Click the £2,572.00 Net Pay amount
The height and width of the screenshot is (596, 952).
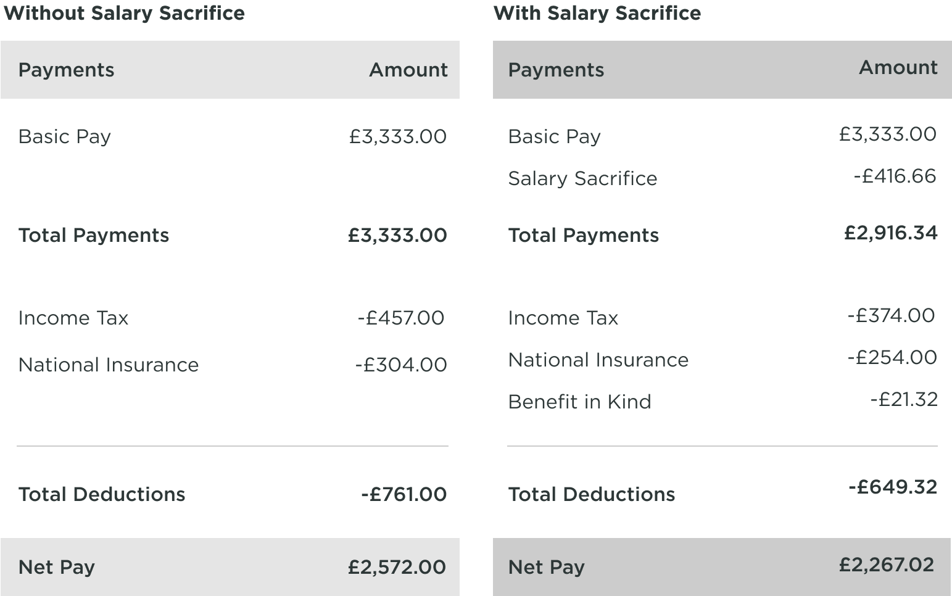397,567
